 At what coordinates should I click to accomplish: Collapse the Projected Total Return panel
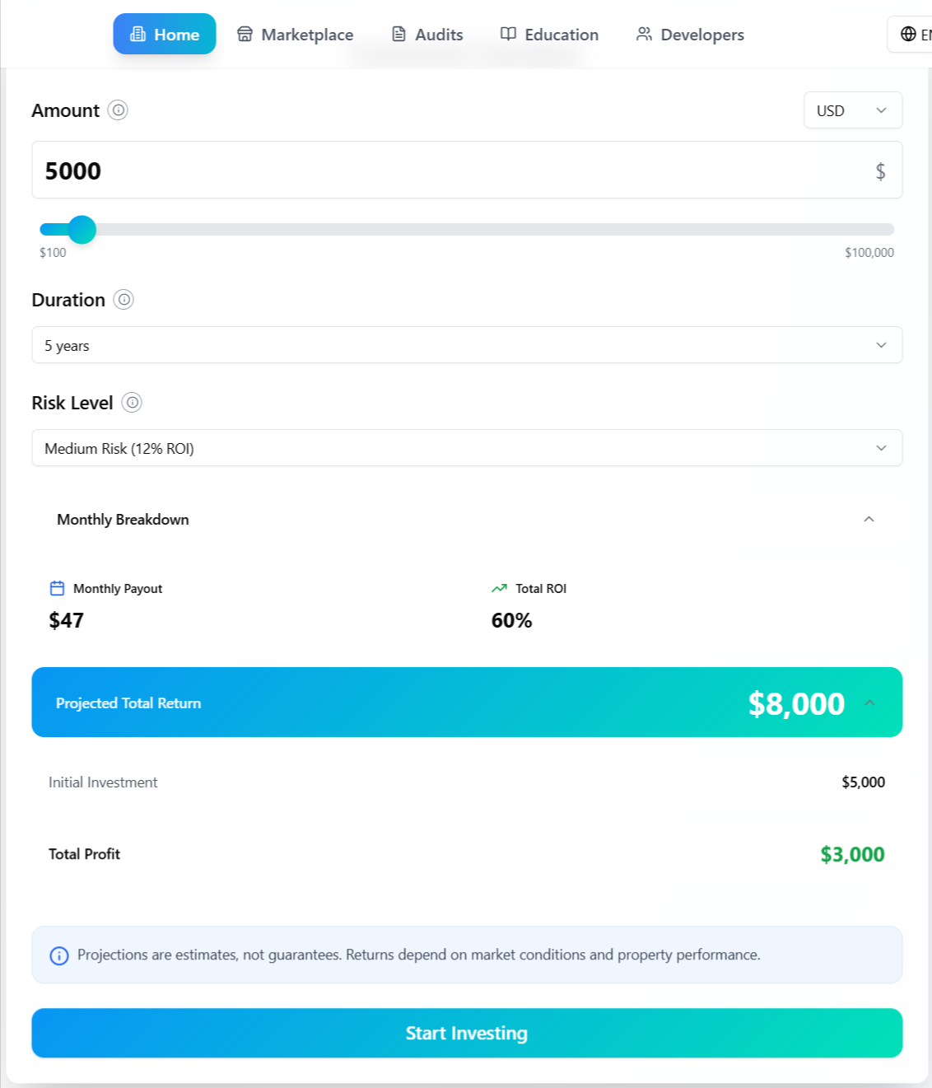[870, 703]
